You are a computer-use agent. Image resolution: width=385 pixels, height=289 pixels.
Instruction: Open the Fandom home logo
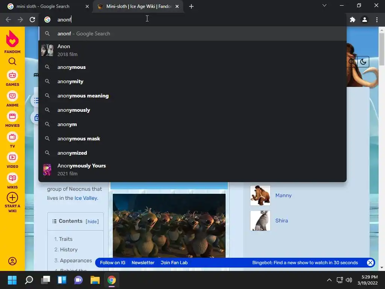coord(12,42)
